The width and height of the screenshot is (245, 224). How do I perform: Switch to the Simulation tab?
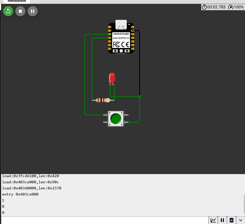pyautogui.click(x=17, y=1)
